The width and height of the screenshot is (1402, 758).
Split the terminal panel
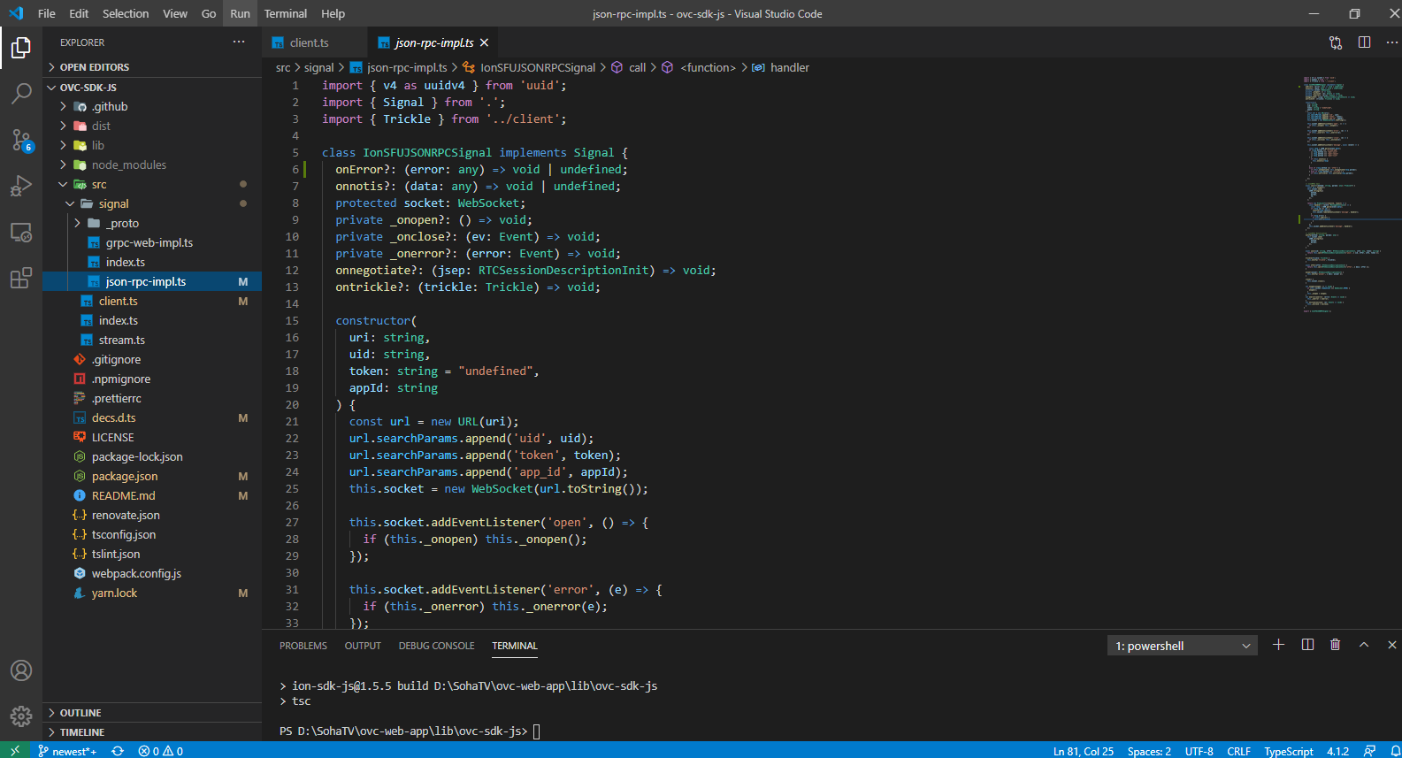[x=1307, y=645]
